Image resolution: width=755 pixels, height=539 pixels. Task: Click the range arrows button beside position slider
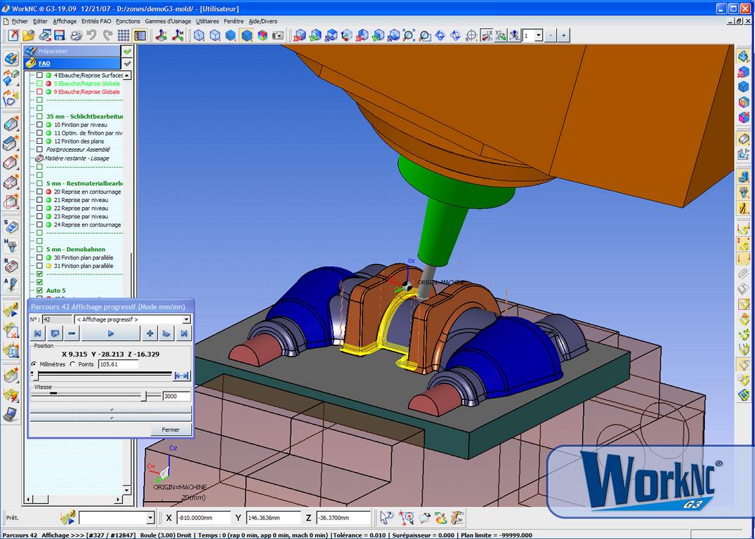[181, 375]
